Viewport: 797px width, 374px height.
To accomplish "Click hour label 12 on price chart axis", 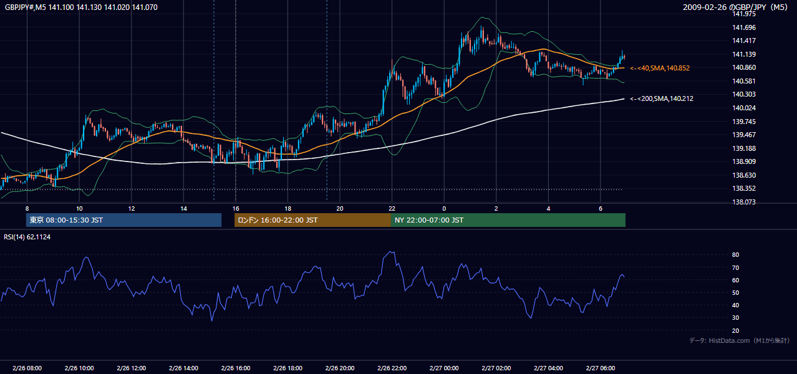I will click(131, 208).
